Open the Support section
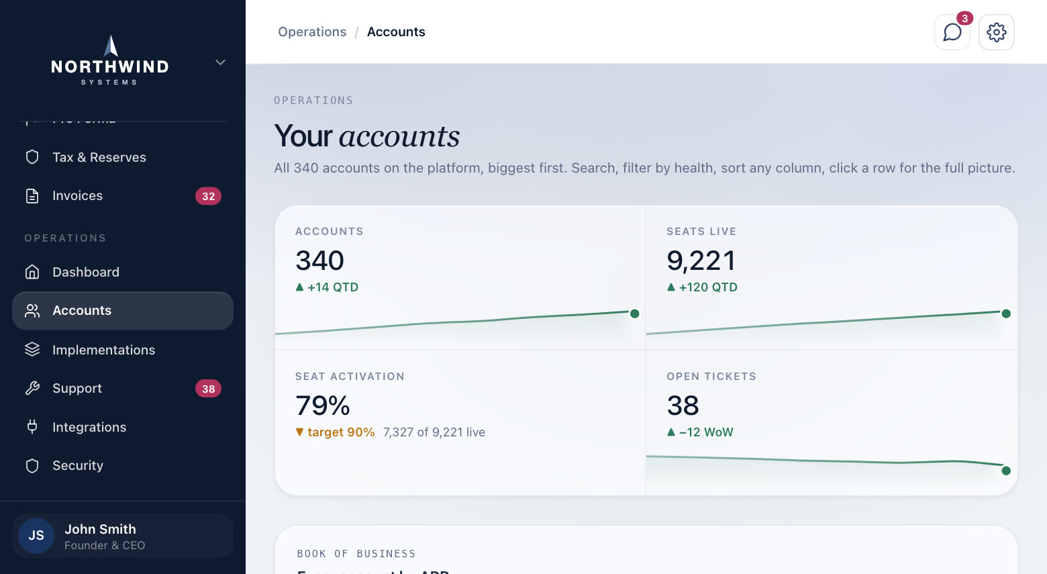 [123, 389]
